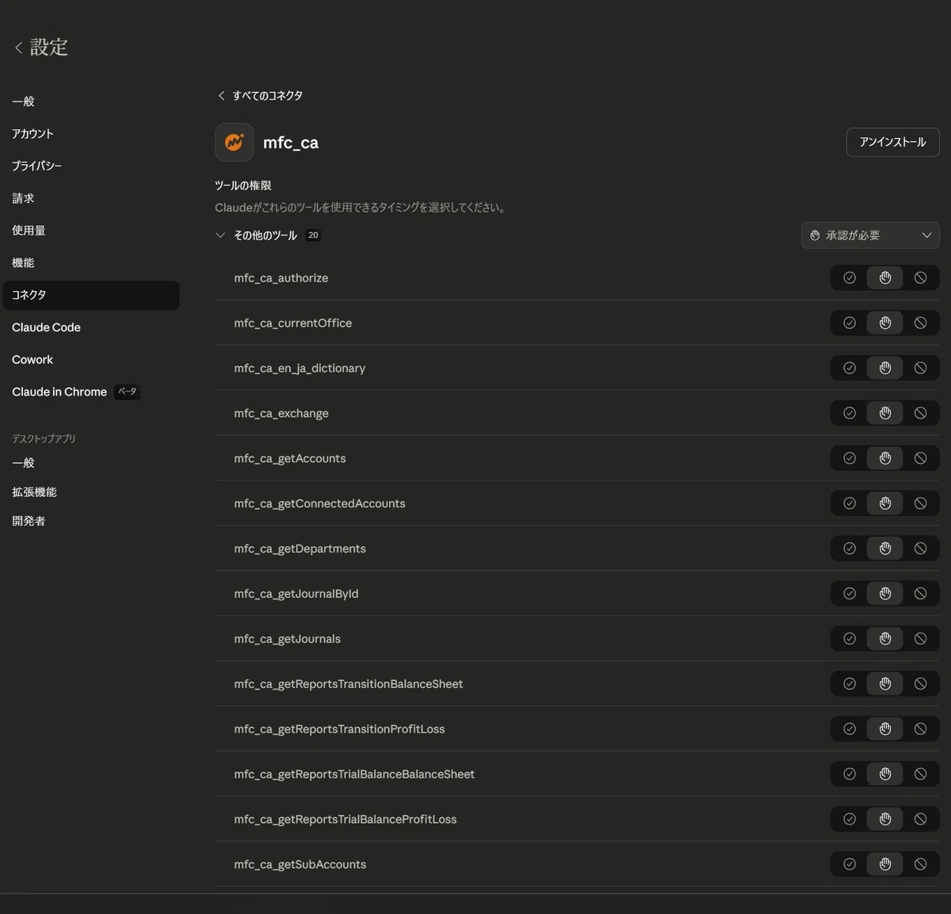Screen dimensions: 951x914
Task: Select hand (approval) option for mfc_ca_exchange
Action: [x=885, y=413]
